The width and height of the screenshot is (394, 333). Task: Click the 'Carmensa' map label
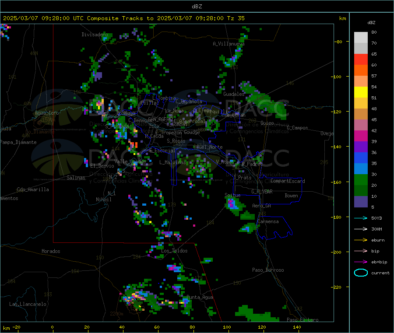268,221
